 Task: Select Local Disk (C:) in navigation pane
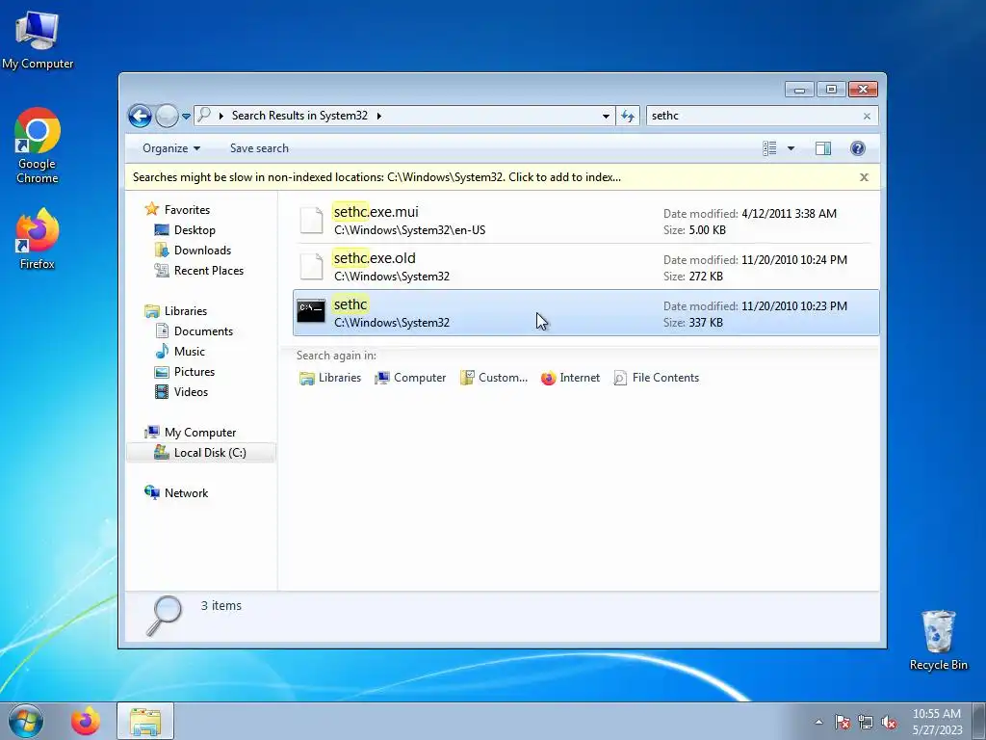(x=201, y=453)
